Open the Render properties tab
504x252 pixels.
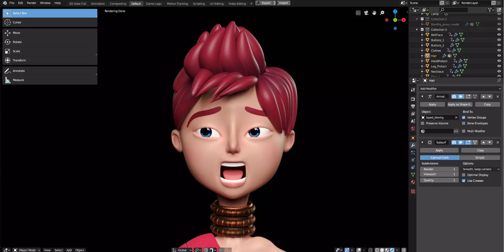(x=413, y=99)
